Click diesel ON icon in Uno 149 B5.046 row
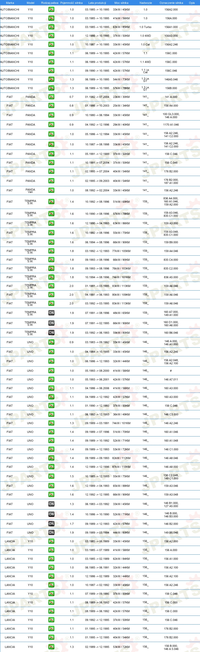200x652 pixels. [51, 533]
